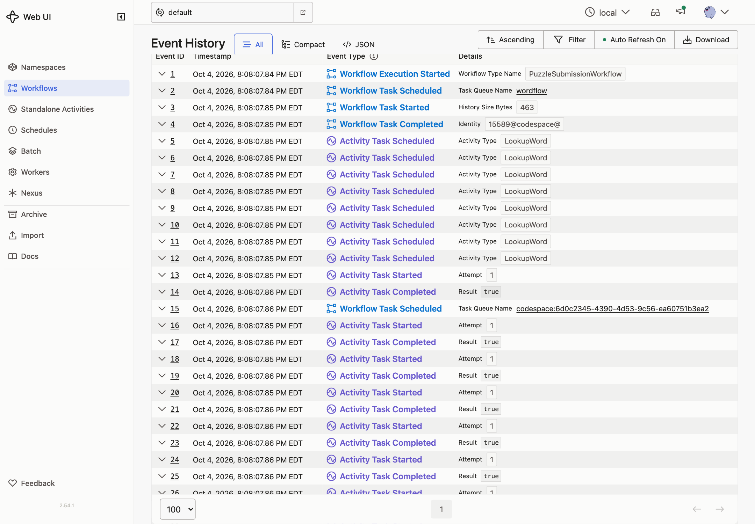Open the wordflow task queue link
This screenshot has height=524, width=755.
pos(532,90)
